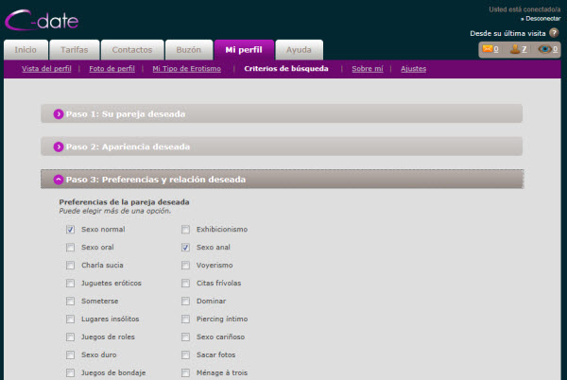Open the Ayuda tab
The image size is (567, 380).
point(299,50)
